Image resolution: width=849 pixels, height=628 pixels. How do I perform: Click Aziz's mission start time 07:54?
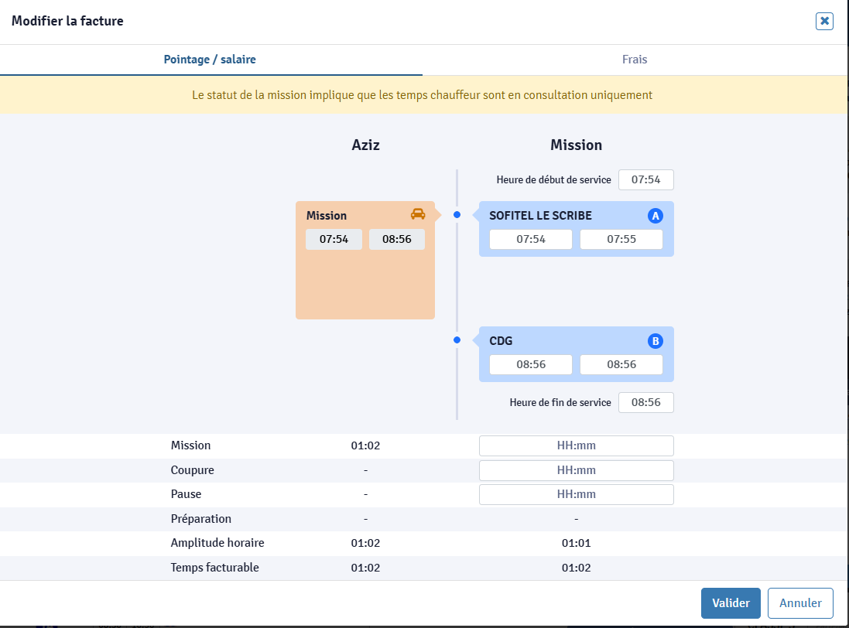pos(334,240)
